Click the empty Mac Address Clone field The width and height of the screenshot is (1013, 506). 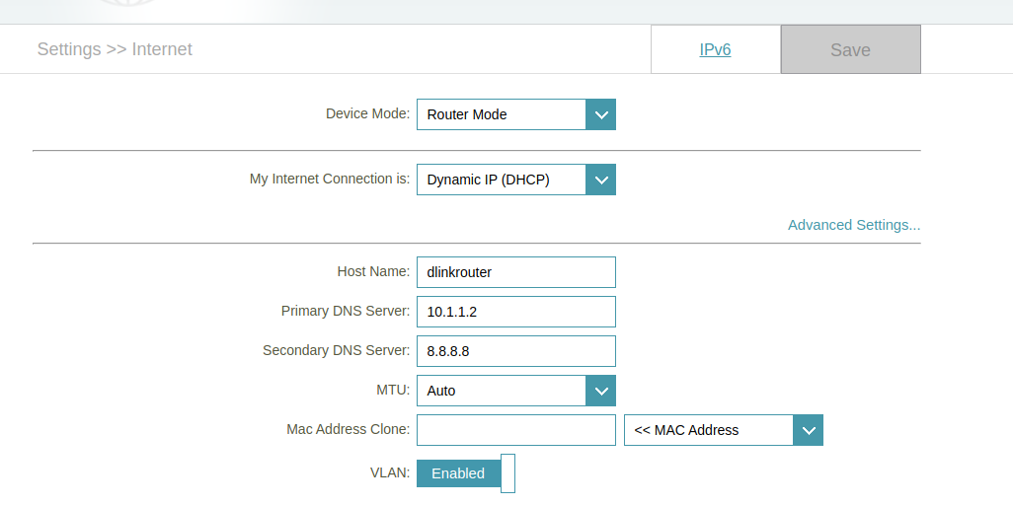(x=516, y=430)
